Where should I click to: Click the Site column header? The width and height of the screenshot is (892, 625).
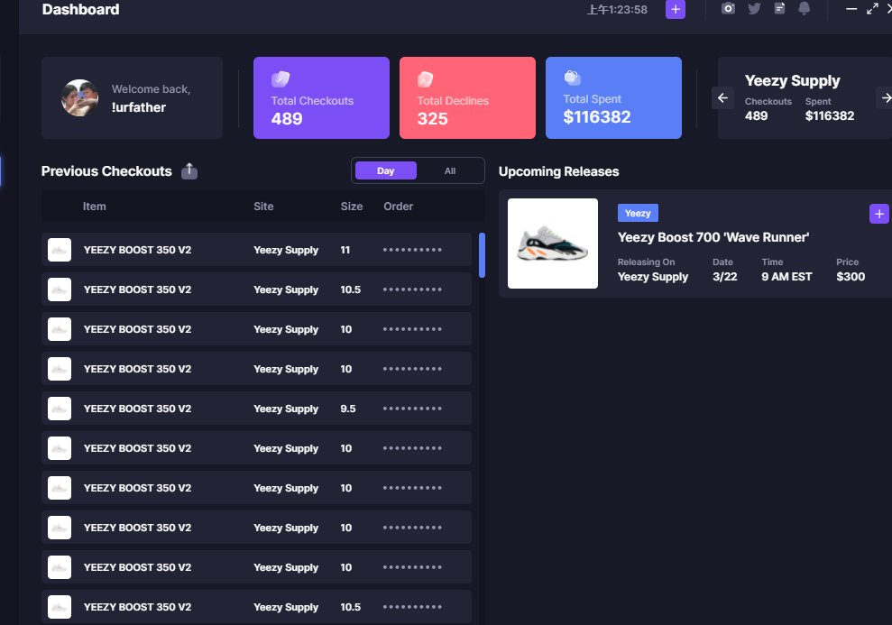(263, 207)
